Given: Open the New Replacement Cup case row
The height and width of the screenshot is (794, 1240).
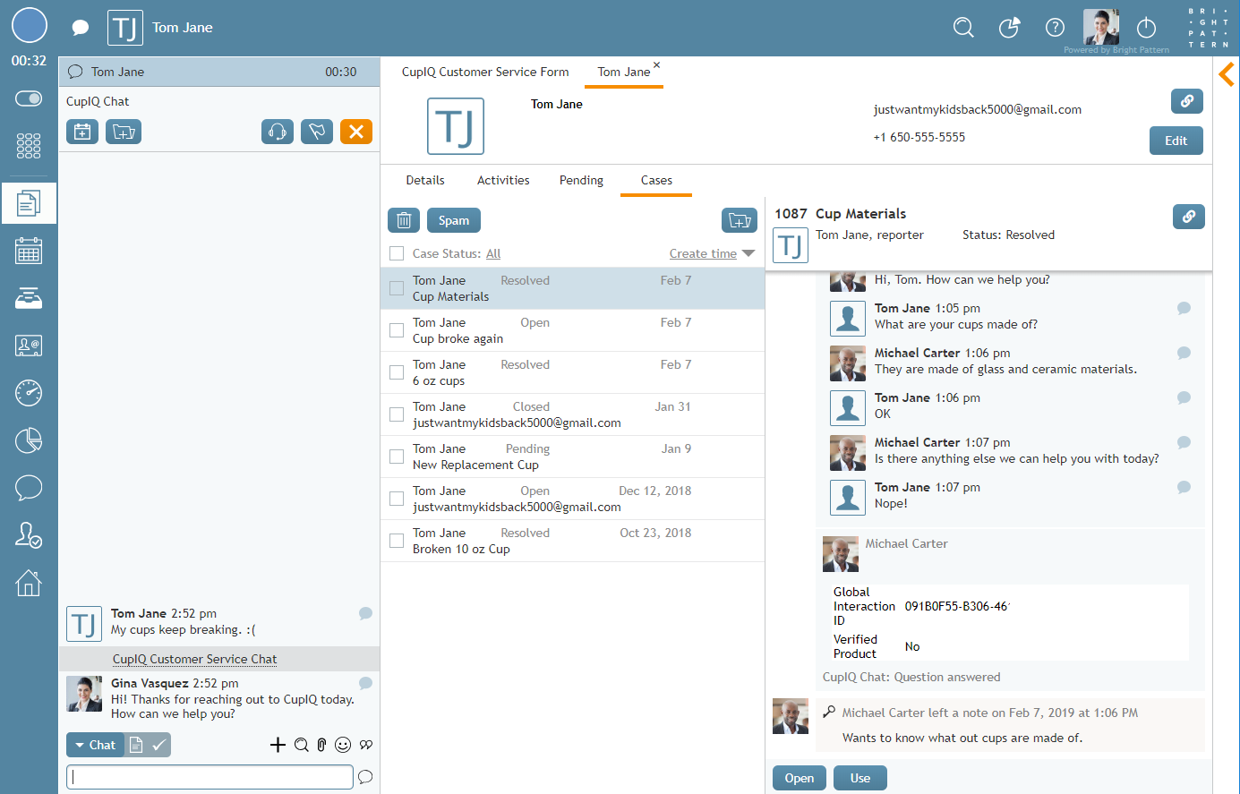Looking at the screenshot, I should coord(573,457).
